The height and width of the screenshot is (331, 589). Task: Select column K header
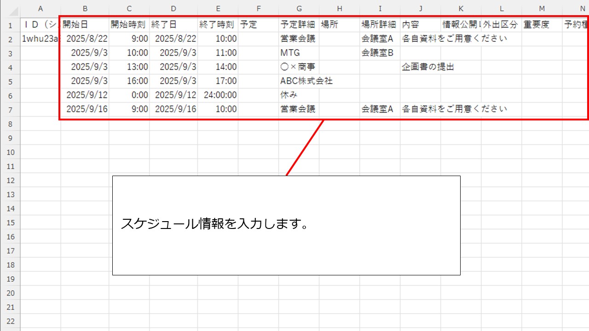point(461,8)
